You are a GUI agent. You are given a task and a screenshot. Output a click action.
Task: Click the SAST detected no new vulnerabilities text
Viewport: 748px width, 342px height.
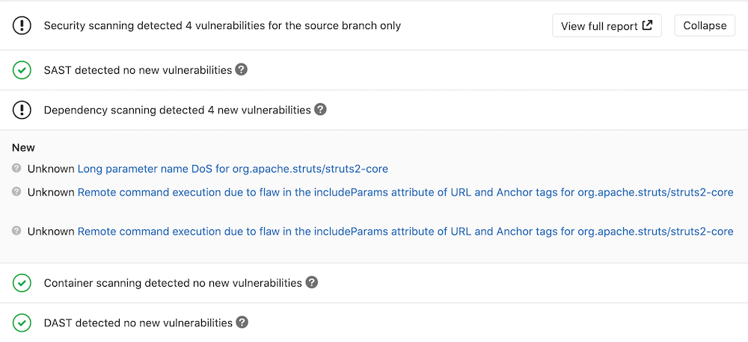click(138, 70)
